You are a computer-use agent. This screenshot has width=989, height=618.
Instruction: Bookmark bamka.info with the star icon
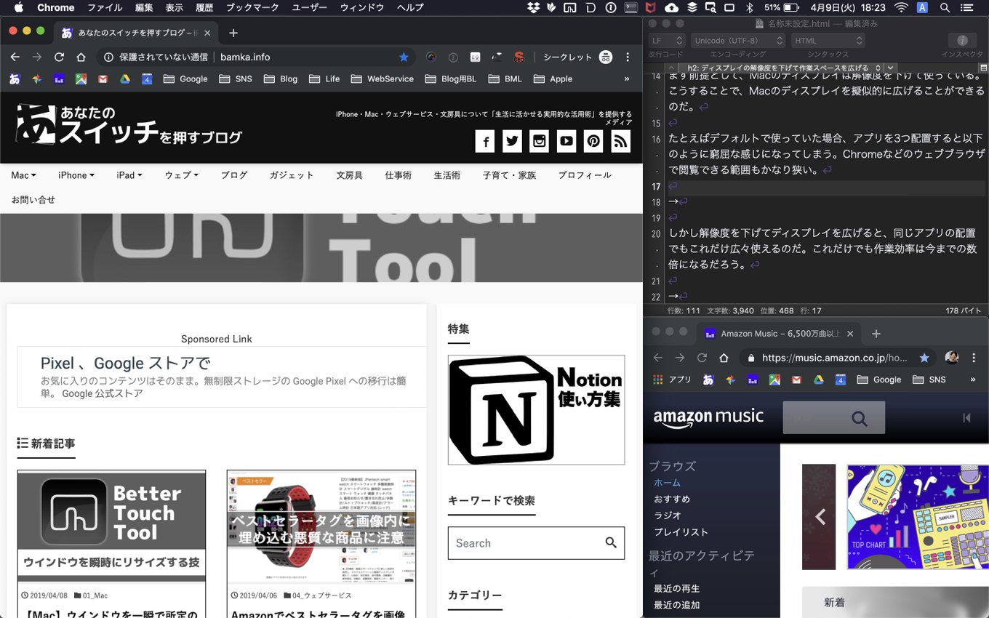pyautogui.click(x=404, y=57)
